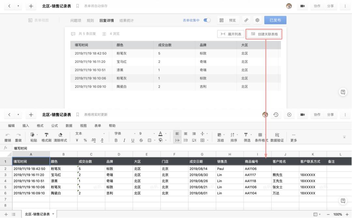Image resolution: width=352 pixels, height=218 pixels.
Task: Click the 创建关联表格 button
Action: (264, 34)
